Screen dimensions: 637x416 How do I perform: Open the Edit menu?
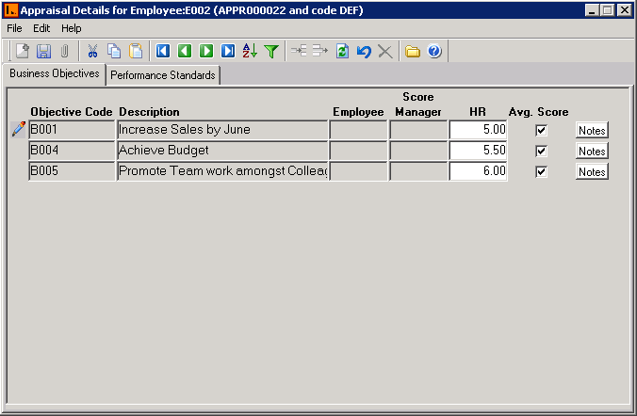[41, 28]
